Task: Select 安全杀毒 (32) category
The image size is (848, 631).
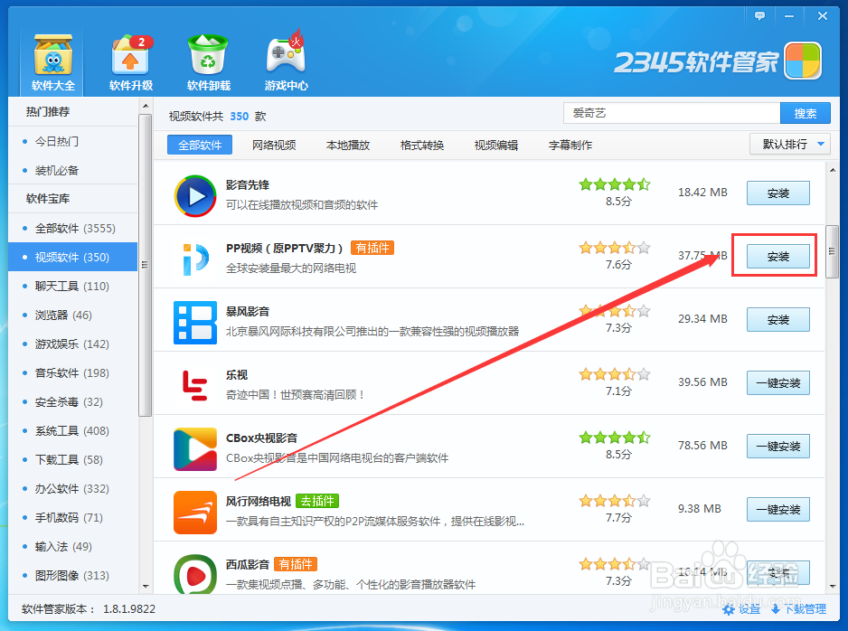Action: [x=73, y=401]
